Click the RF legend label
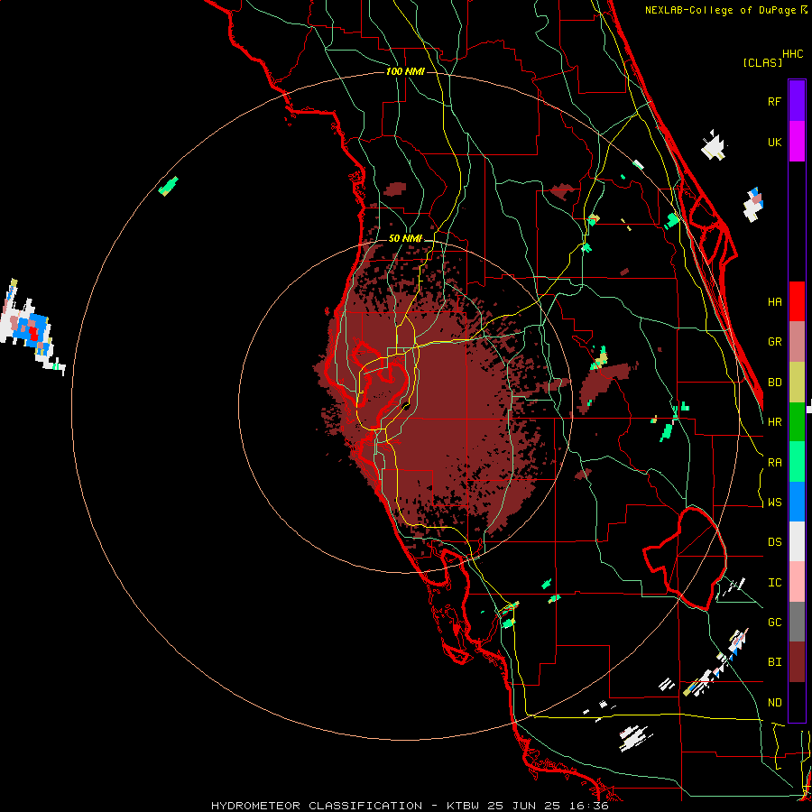Screen dimensions: 812x812 tap(774, 101)
